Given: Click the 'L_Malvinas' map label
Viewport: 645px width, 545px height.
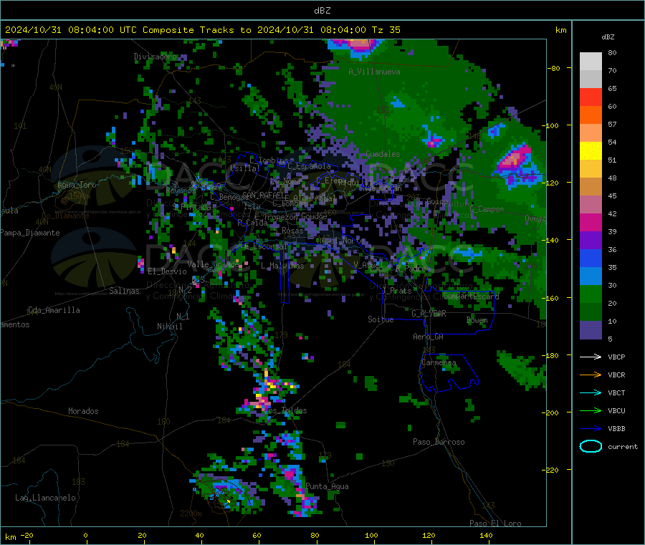Looking at the screenshot, I should [x=282, y=266].
